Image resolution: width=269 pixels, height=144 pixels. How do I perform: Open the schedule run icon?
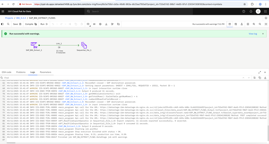pyautogui.click(x=236, y=24)
